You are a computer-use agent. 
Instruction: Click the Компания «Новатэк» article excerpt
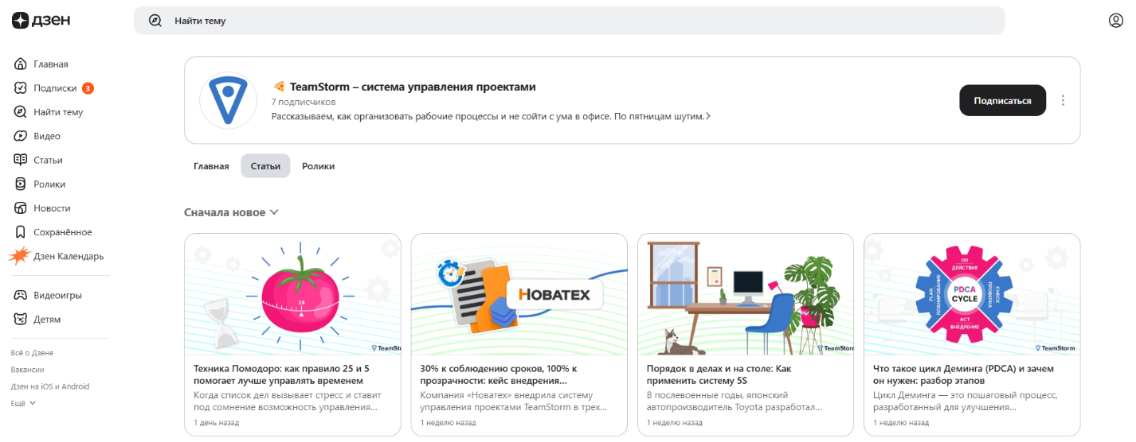coord(514,401)
